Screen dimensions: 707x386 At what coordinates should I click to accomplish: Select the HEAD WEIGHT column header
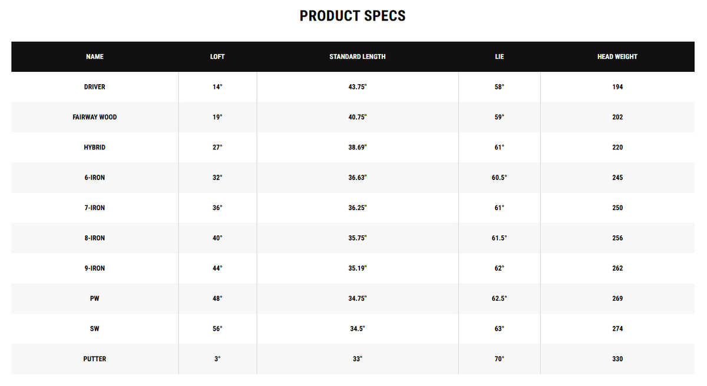pyautogui.click(x=617, y=56)
